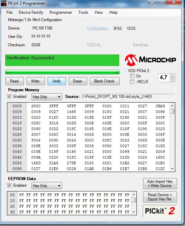Viewport: 185px width, 226px height.
Task: Select program memory cell 01DC
Action: click(160, 169)
